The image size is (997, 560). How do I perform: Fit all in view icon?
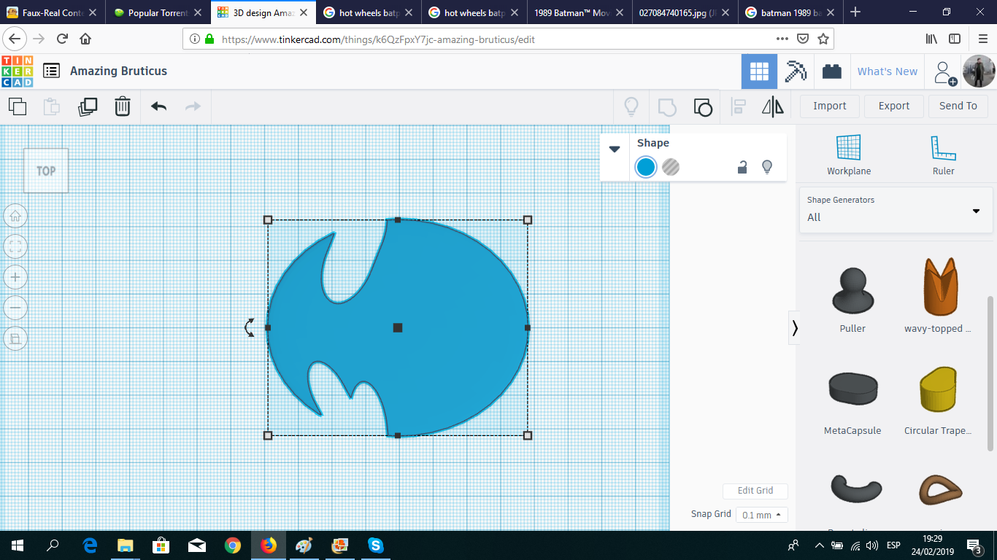coord(15,246)
